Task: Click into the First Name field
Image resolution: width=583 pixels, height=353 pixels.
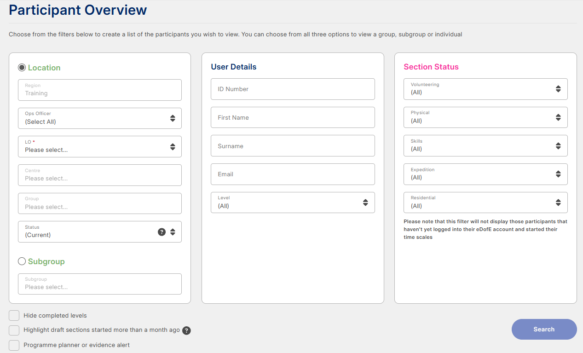Action: pos(293,117)
